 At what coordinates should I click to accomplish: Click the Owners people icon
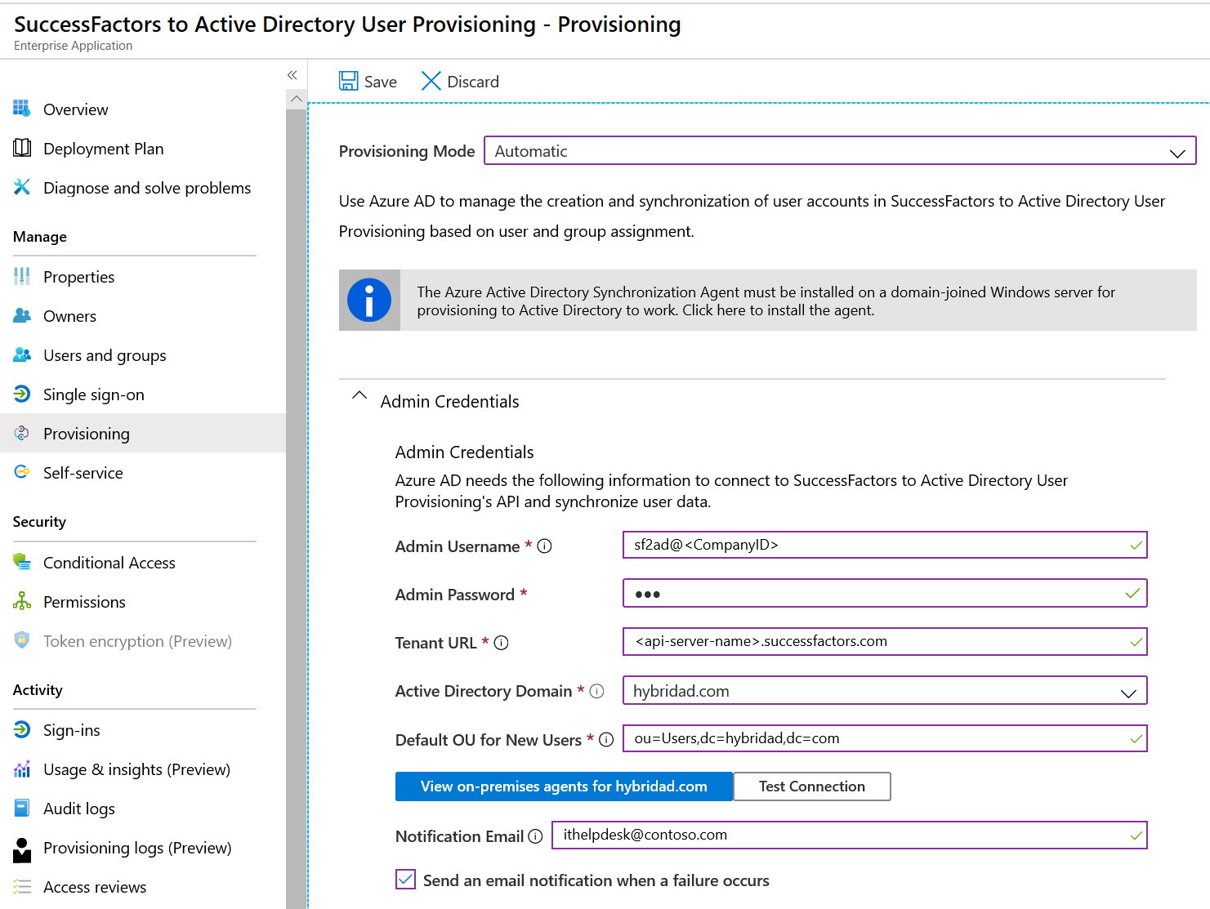22,315
